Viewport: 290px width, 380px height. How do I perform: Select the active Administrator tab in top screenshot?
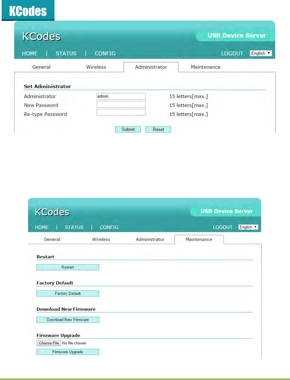coord(151,67)
